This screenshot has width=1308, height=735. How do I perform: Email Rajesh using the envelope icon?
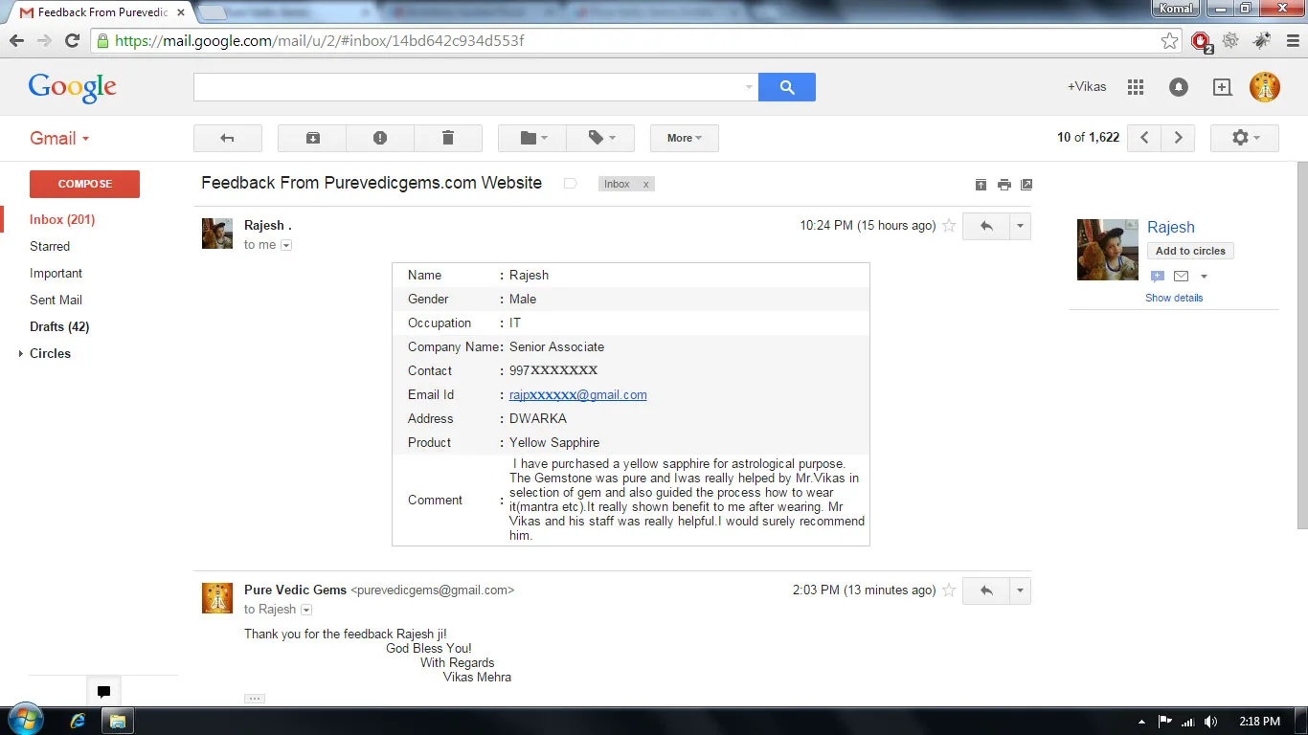[1181, 277]
